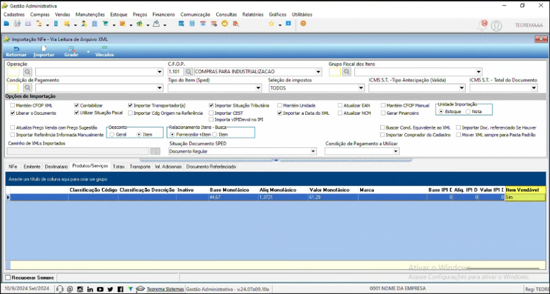Click the search icon next to Operação
Viewport: 550px width, 294px height.
(x=28, y=72)
